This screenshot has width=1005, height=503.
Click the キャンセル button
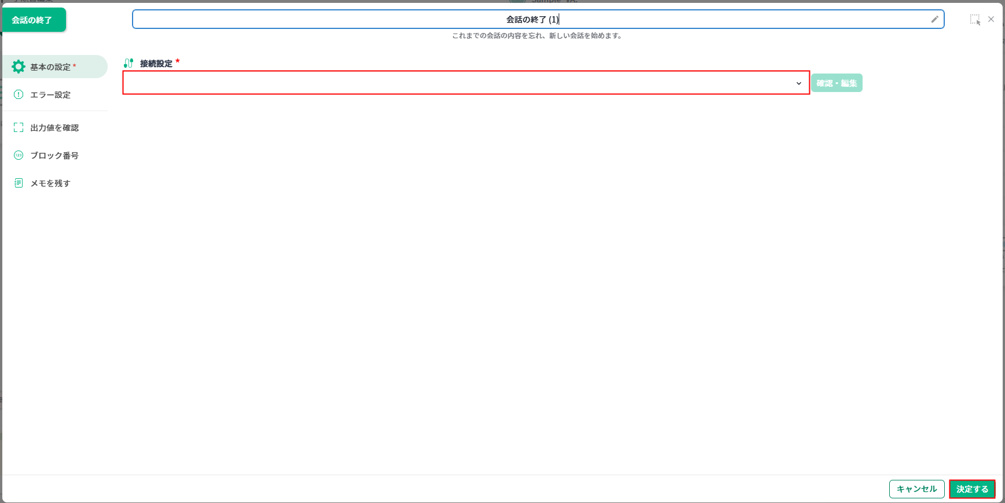(x=917, y=489)
